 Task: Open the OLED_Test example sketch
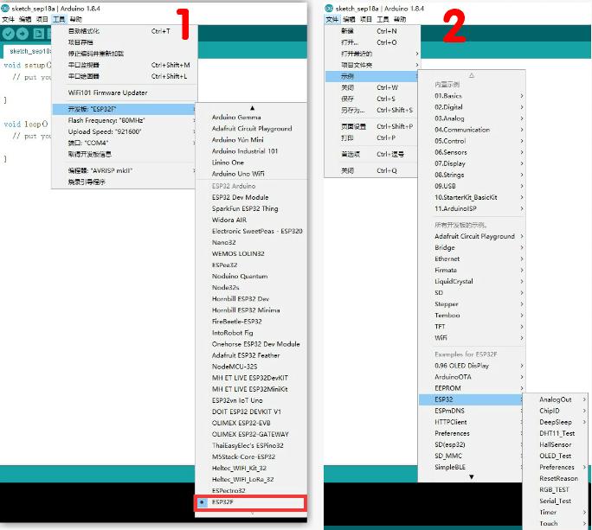click(x=555, y=456)
